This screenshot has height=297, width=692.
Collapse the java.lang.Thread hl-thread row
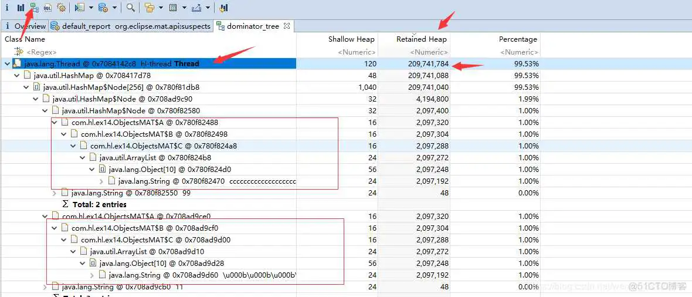[x=7, y=63]
